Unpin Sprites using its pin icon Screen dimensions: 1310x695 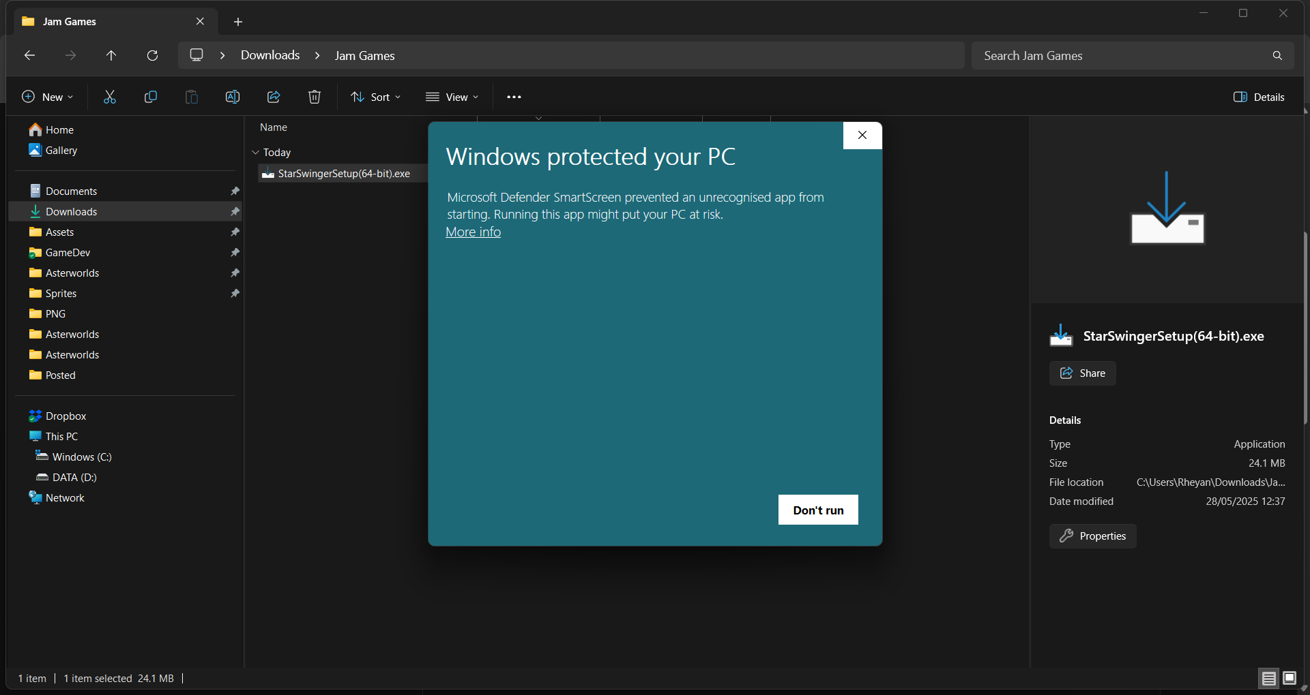(x=235, y=293)
